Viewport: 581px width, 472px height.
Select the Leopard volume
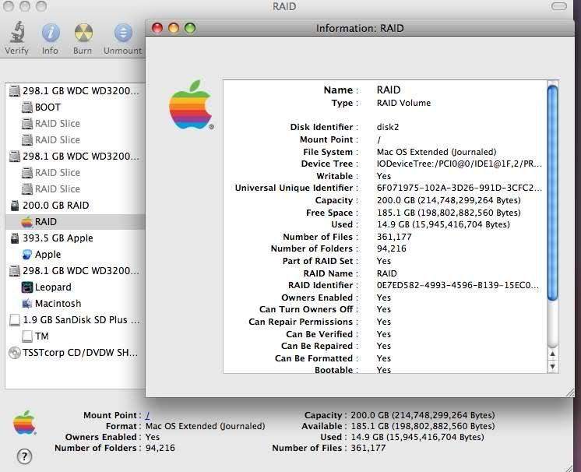pyautogui.click(x=53, y=287)
